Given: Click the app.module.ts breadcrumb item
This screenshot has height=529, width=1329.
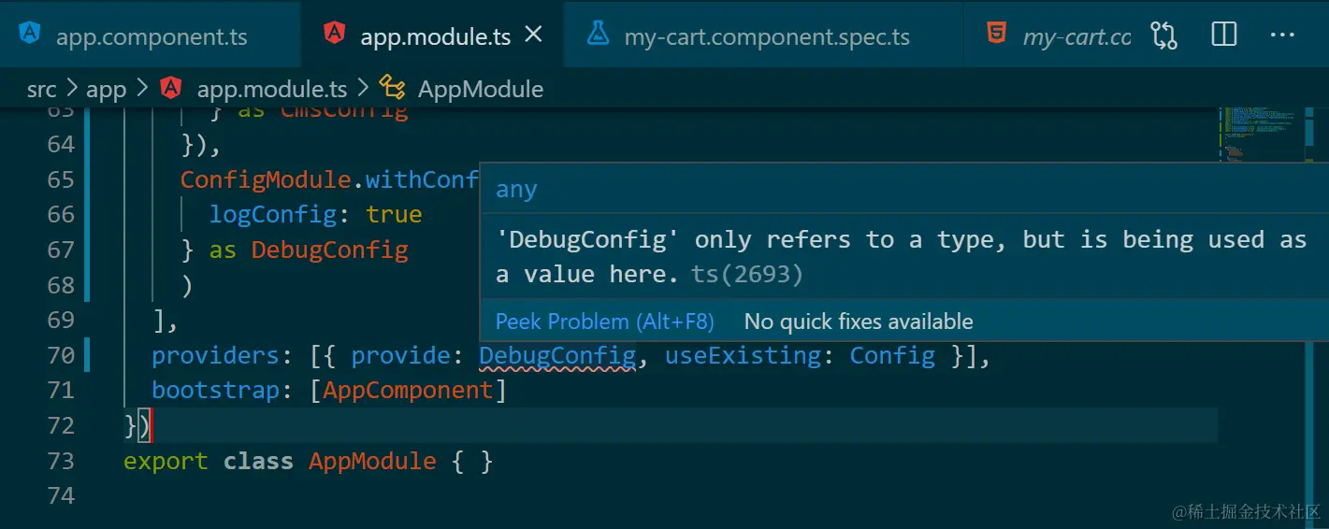Looking at the screenshot, I should pos(271,90).
